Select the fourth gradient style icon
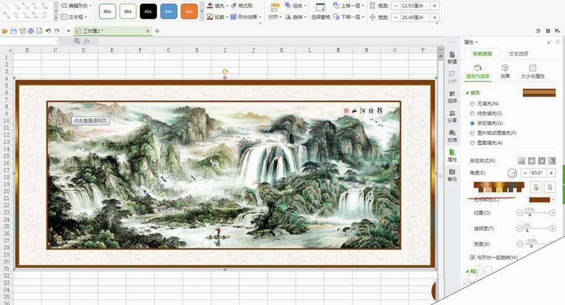The width and height of the screenshot is (565, 305). (552, 160)
